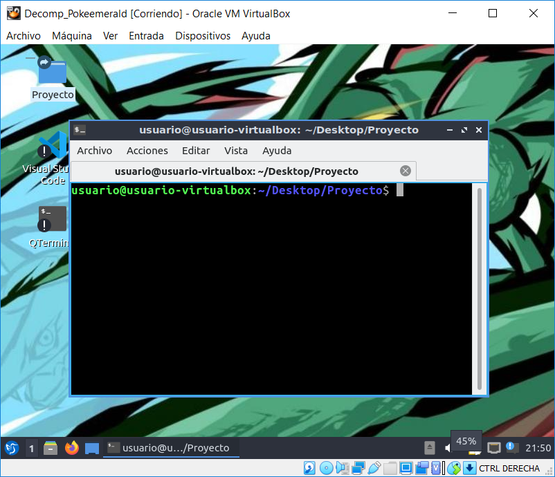The width and height of the screenshot is (555, 477).
Task: Open the file manager from the taskbar
Action: coord(51,448)
